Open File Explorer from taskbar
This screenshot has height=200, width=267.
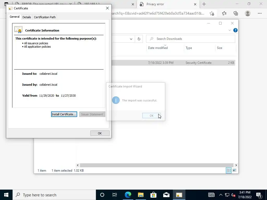point(141,195)
